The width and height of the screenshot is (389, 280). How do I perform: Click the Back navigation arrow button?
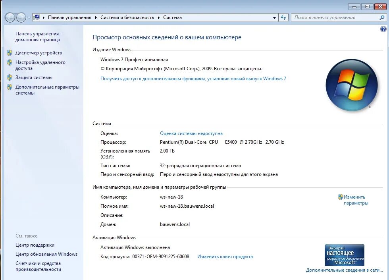pos(10,17)
